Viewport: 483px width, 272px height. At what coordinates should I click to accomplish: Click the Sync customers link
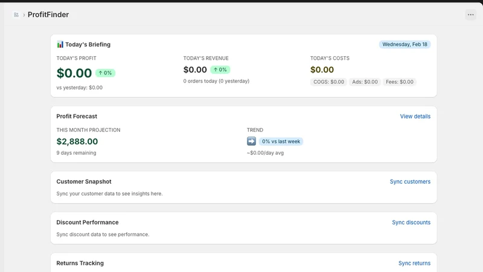pos(410,182)
